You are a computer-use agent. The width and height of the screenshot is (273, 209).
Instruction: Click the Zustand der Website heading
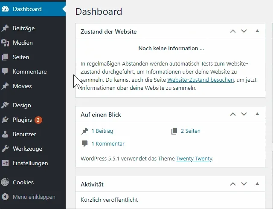pyautogui.click(x=108, y=31)
